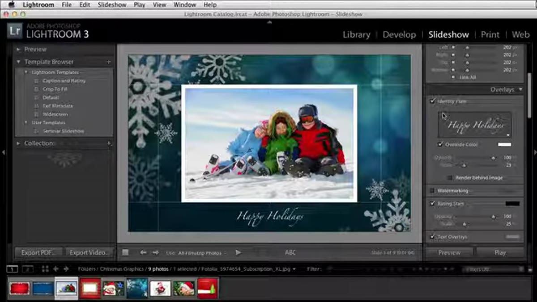Image resolution: width=537 pixels, height=302 pixels.
Task: Select the Widescreen template
Action: pyautogui.click(x=55, y=114)
